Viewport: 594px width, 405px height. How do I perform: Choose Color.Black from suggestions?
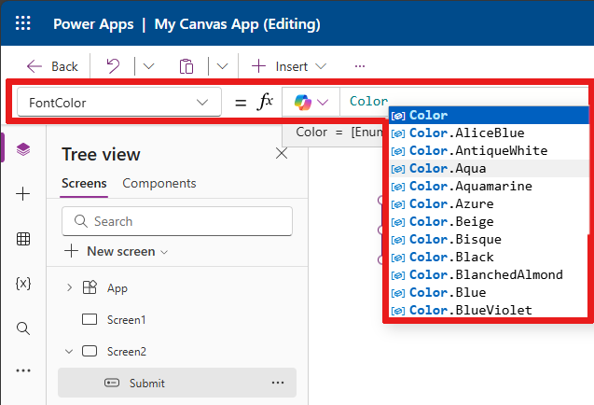(x=489, y=258)
